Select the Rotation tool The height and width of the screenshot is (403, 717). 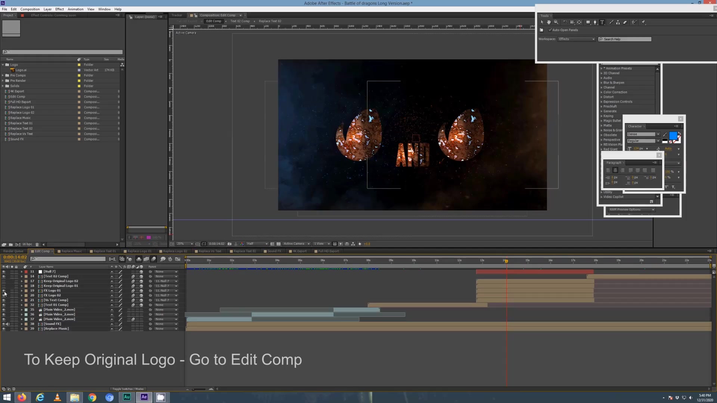pos(565,22)
